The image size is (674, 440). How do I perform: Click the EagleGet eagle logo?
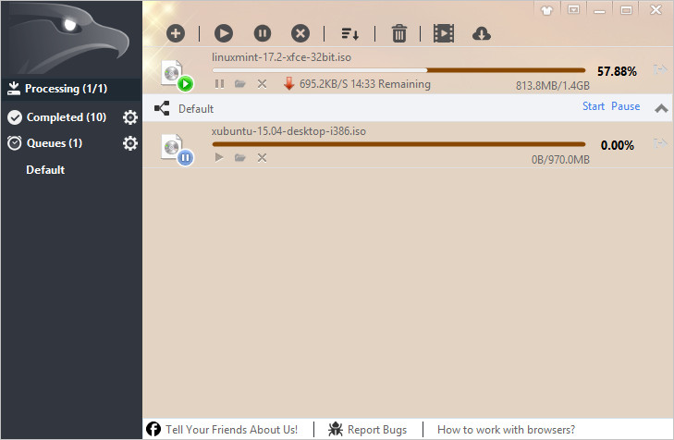71,38
